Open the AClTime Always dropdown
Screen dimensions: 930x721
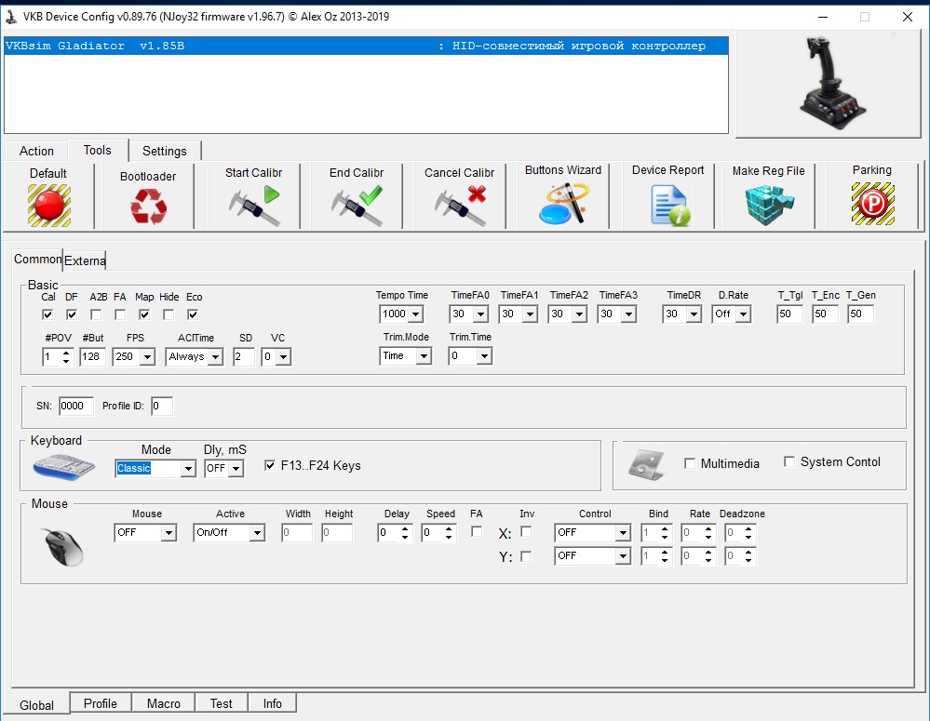tap(216, 357)
